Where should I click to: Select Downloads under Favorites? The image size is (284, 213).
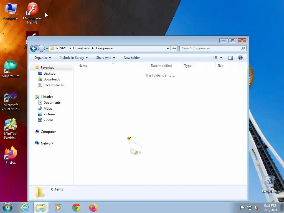tap(52, 79)
